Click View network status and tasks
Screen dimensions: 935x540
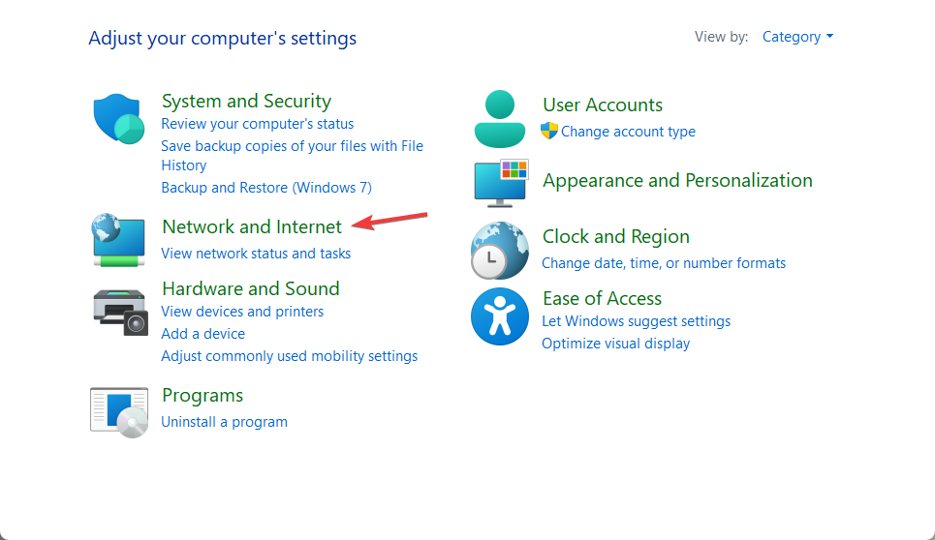(x=256, y=254)
